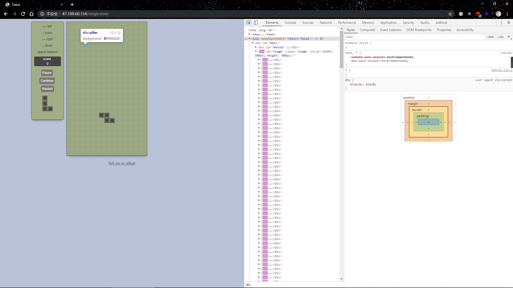Activate the inspect element picker icon
Screen dimensions: 513x288
(x=248, y=23)
